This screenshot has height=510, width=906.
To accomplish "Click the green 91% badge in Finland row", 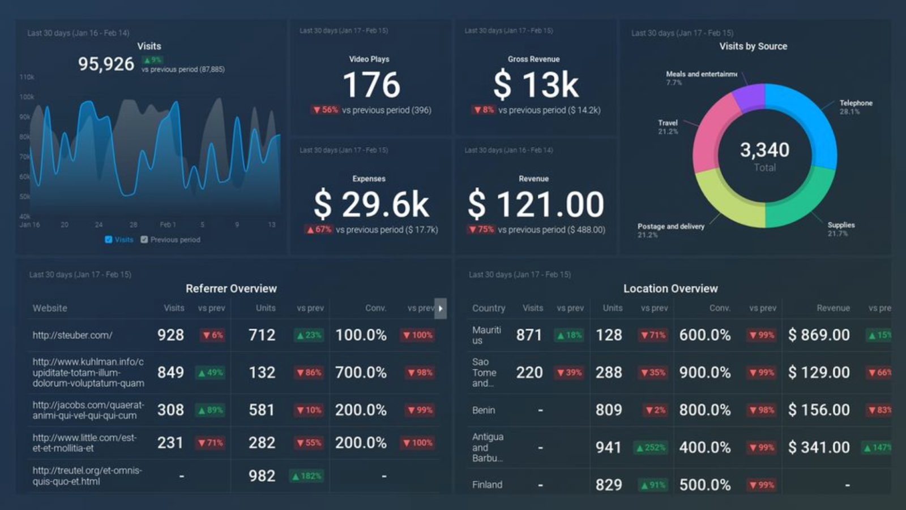I will coord(653,485).
